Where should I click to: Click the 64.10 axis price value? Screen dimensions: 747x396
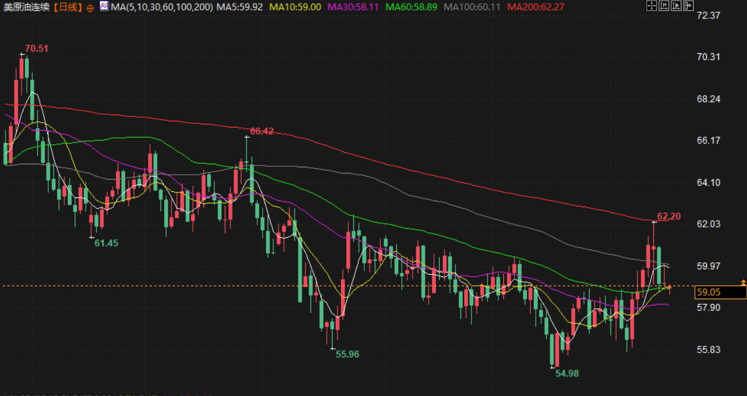tap(708, 182)
